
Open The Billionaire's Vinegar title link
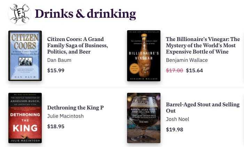(x=203, y=45)
